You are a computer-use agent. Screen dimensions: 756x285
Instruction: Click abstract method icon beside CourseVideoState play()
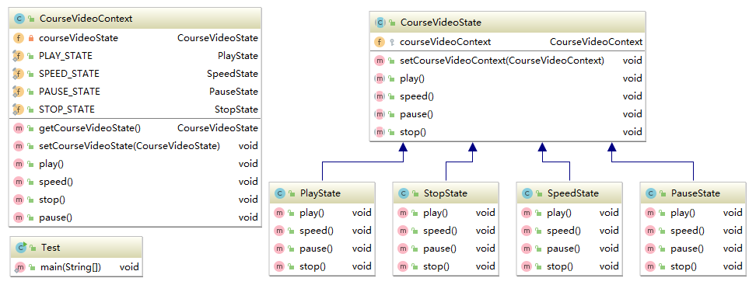(380, 78)
